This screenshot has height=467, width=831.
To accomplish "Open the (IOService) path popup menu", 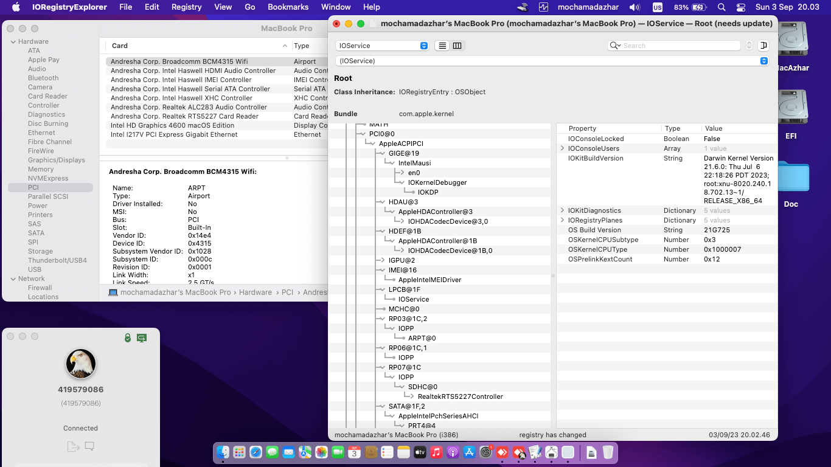I will pyautogui.click(x=552, y=61).
